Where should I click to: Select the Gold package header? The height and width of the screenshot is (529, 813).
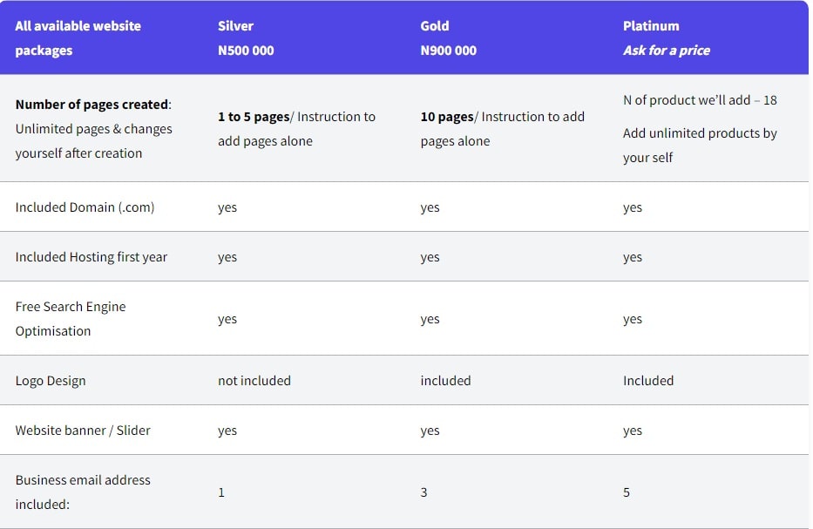435,26
